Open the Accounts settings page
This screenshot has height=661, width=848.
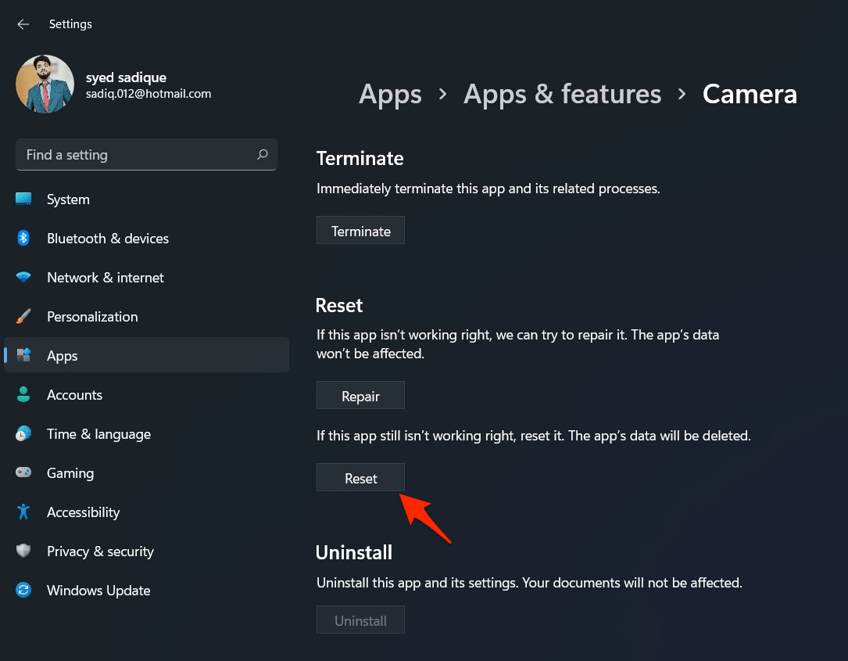click(x=74, y=395)
